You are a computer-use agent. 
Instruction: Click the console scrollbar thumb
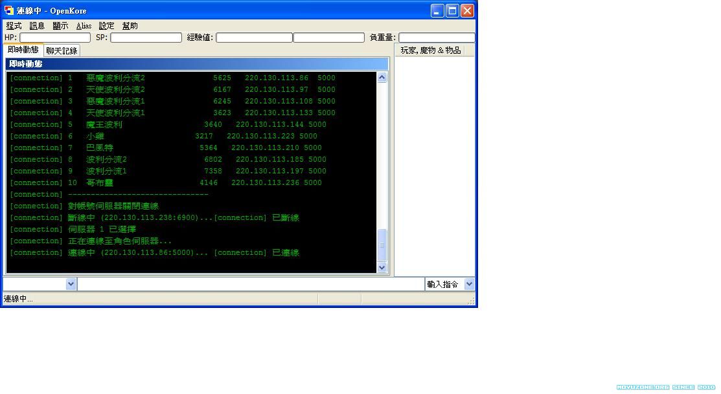point(382,245)
